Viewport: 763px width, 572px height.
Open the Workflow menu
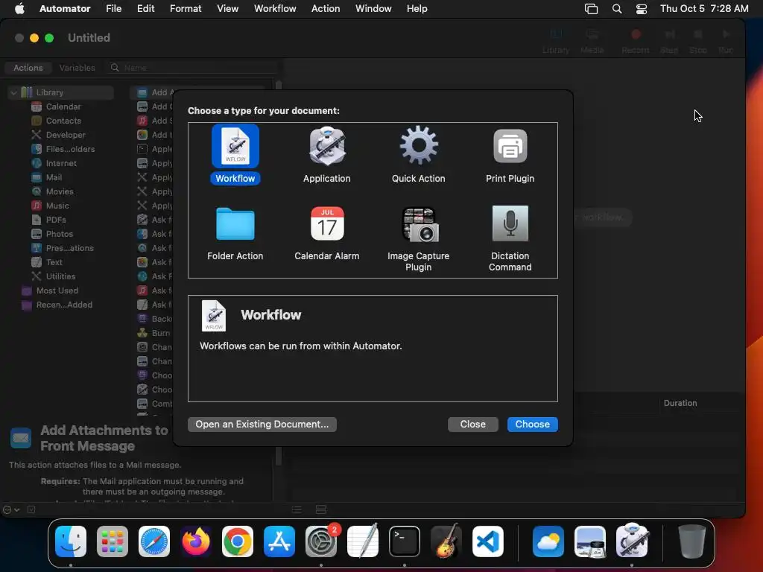[x=275, y=8]
